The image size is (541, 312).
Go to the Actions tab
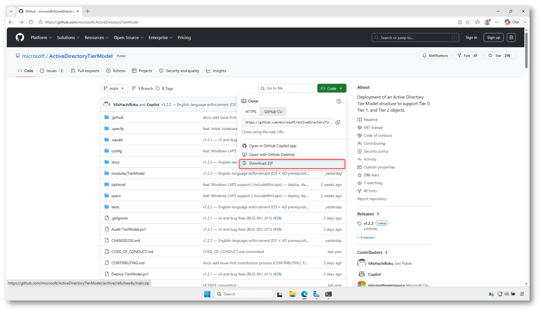pyautogui.click(x=116, y=71)
